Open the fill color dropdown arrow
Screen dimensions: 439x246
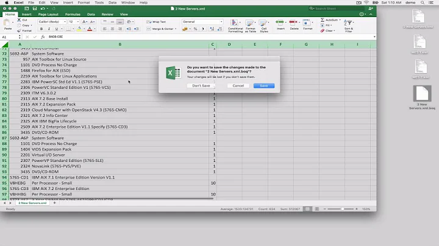pyautogui.click(x=84, y=29)
